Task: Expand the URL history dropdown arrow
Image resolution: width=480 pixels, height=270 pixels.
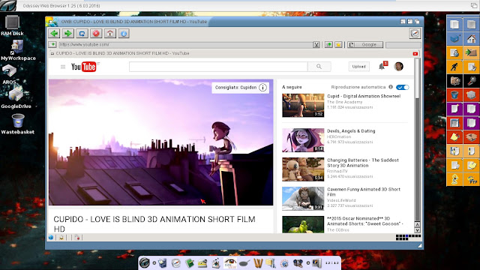Action: pos(316,45)
